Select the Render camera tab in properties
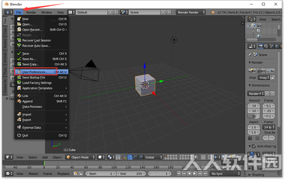The width and height of the screenshot is (284, 179). point(261,46)
